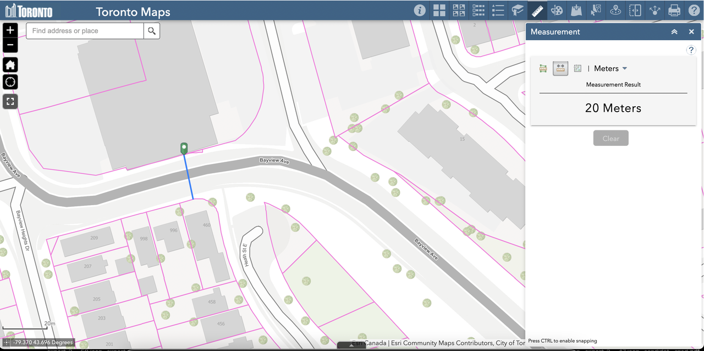Open the basemap gallery icon
The image size is (704, 351).
pyautogui.click(x=439, y=10)
